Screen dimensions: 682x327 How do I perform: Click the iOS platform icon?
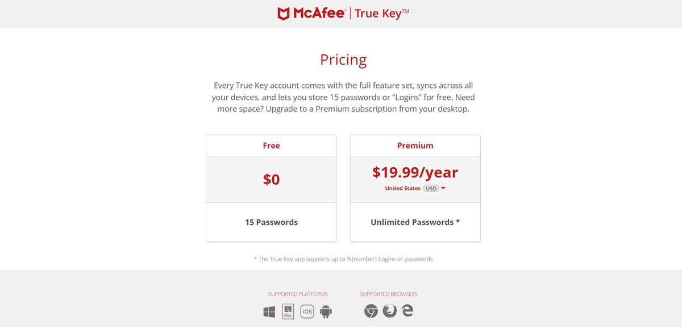coord(307,311)
